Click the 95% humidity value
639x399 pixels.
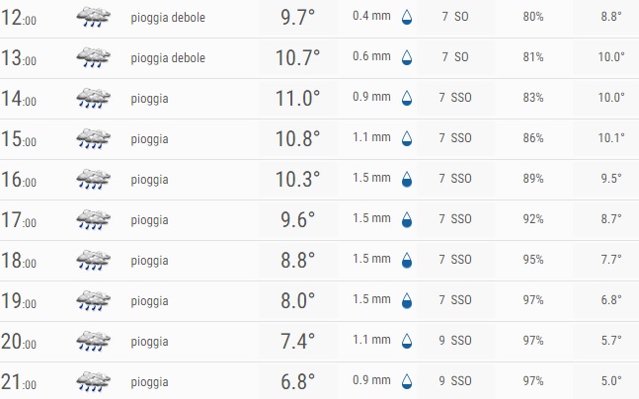tap(533, 259)
